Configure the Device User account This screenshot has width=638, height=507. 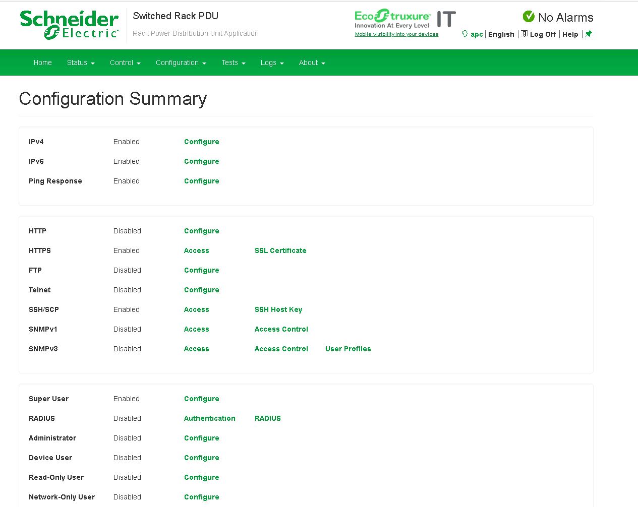[202, 458]
